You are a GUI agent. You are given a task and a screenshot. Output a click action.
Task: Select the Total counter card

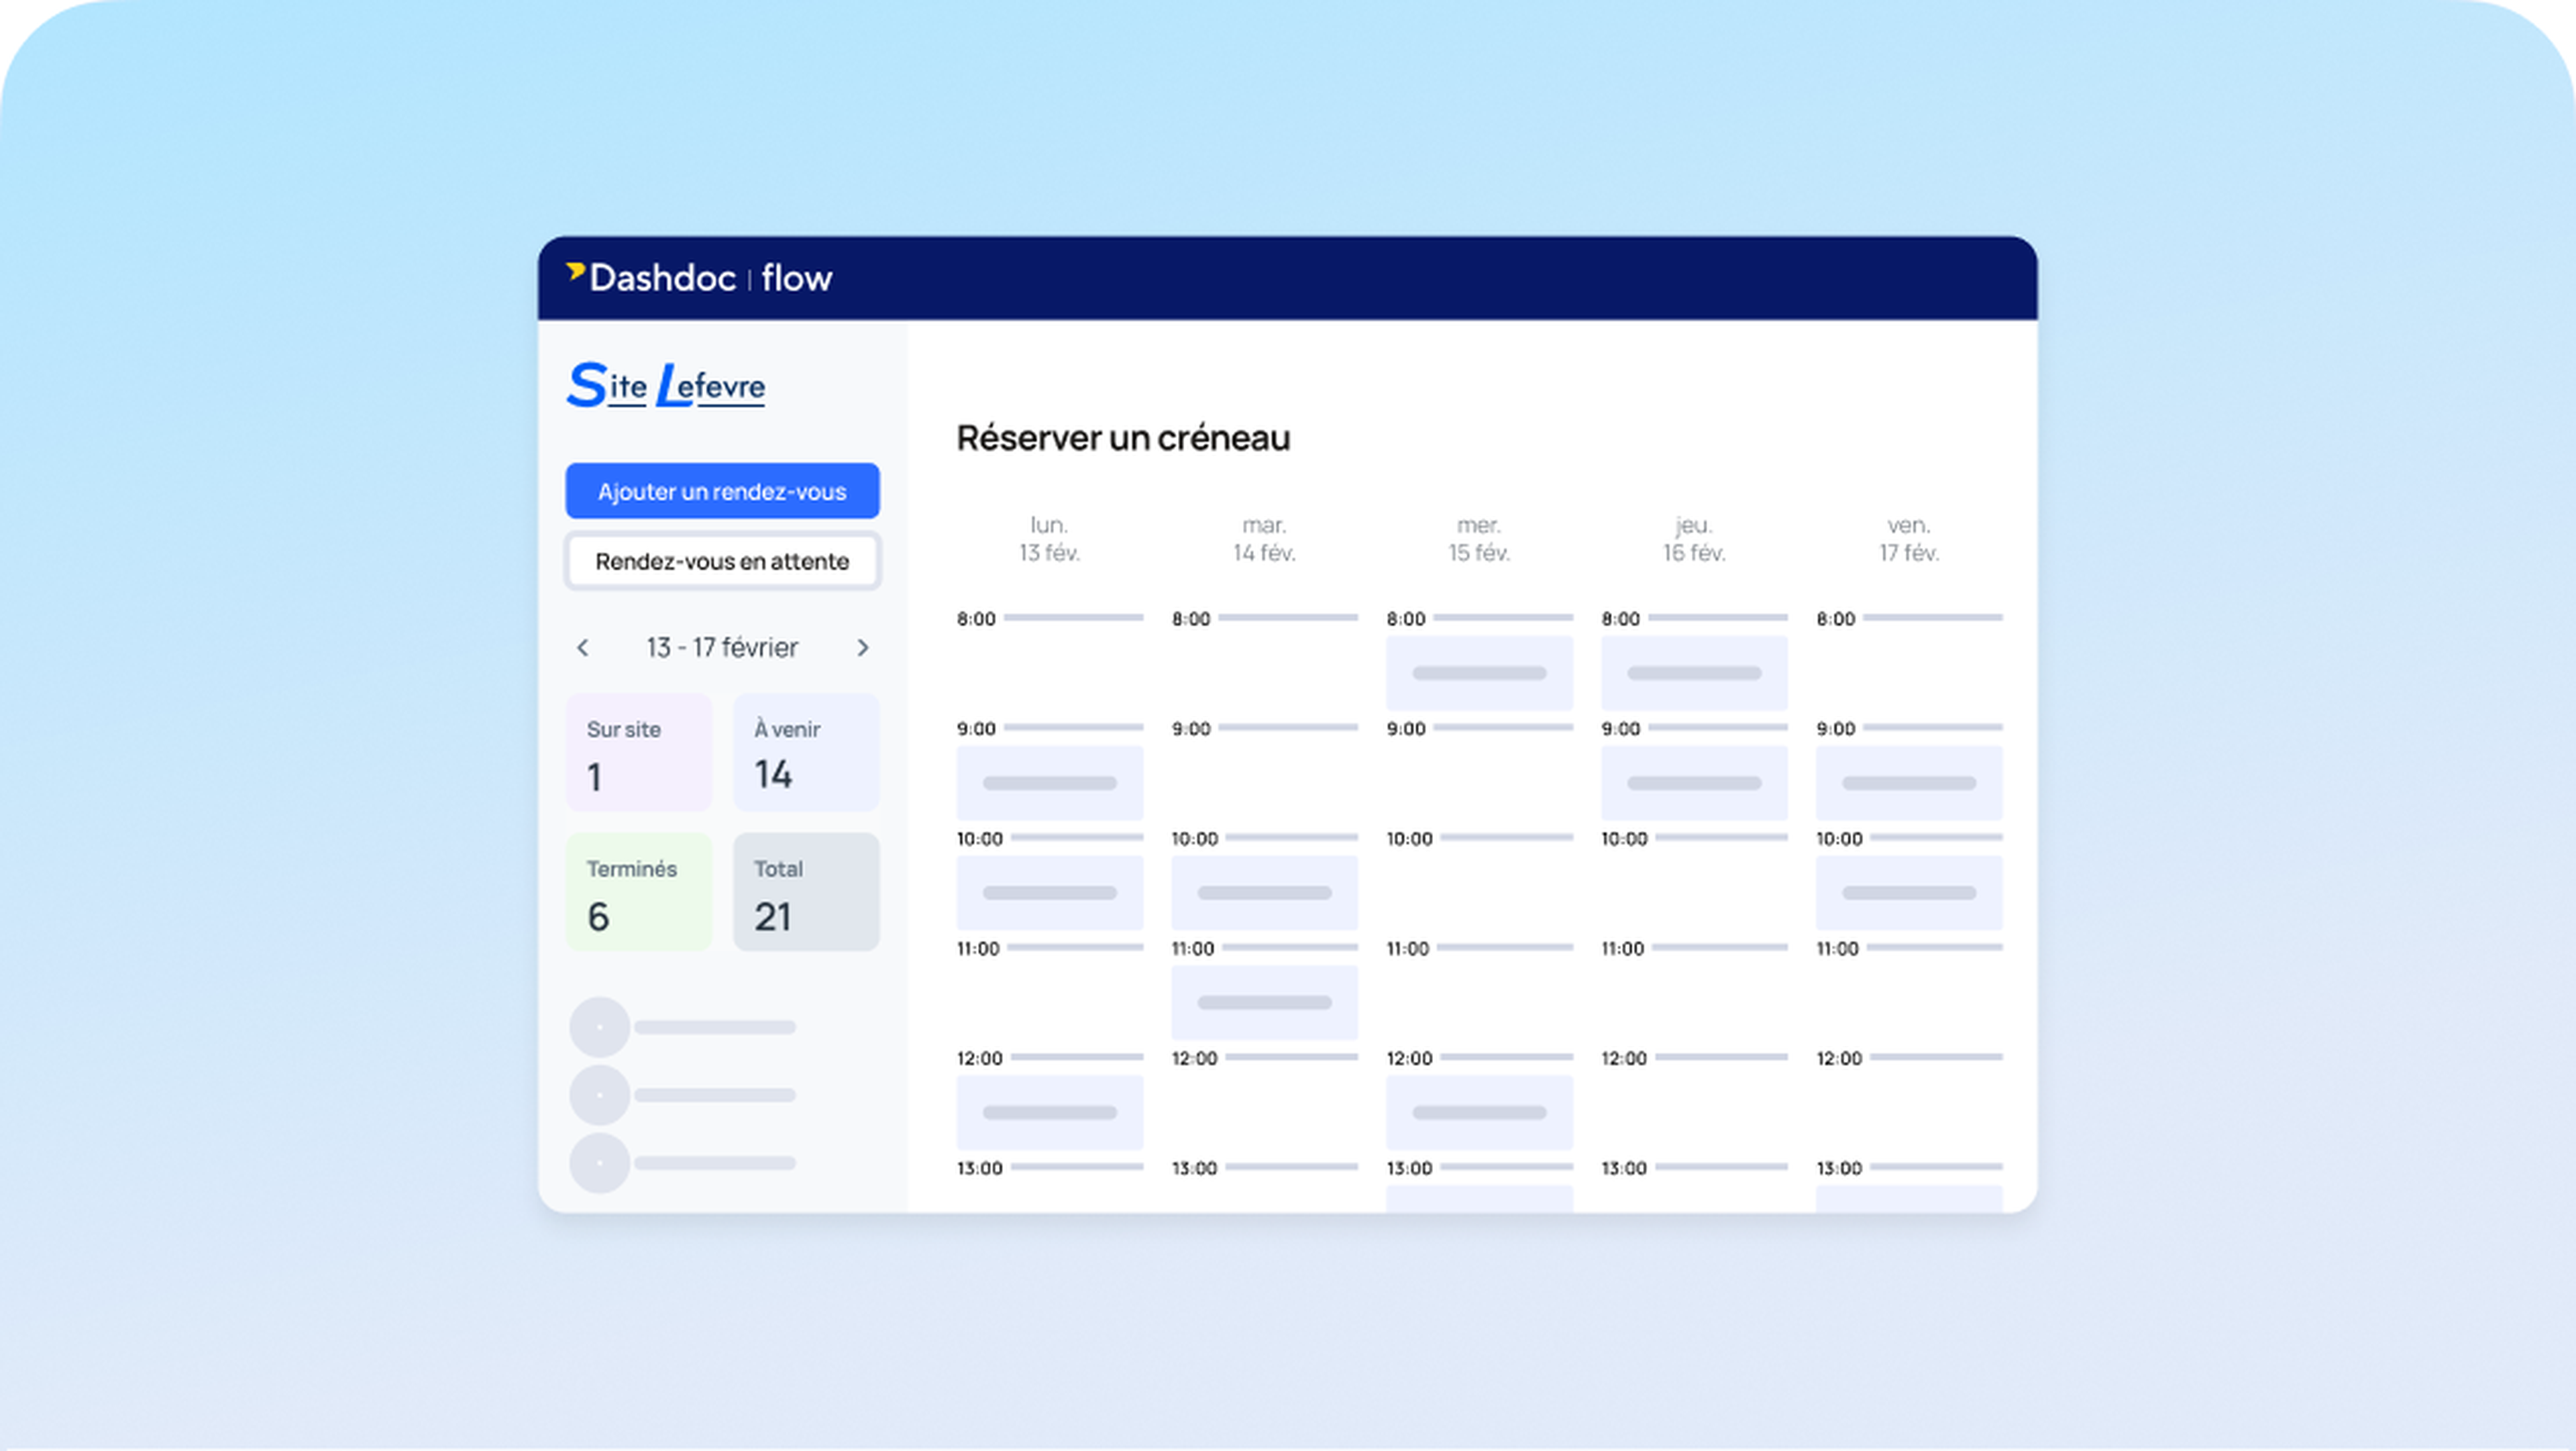[806, 892]
